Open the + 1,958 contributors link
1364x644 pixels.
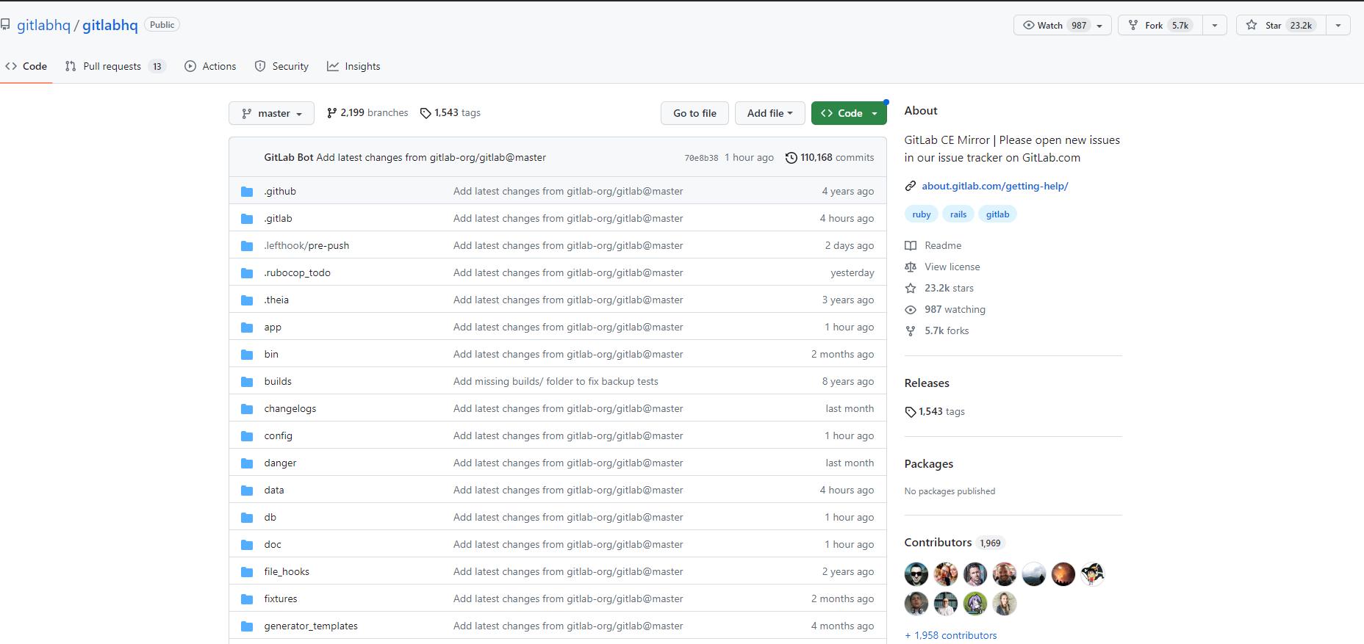coord(951,635)
